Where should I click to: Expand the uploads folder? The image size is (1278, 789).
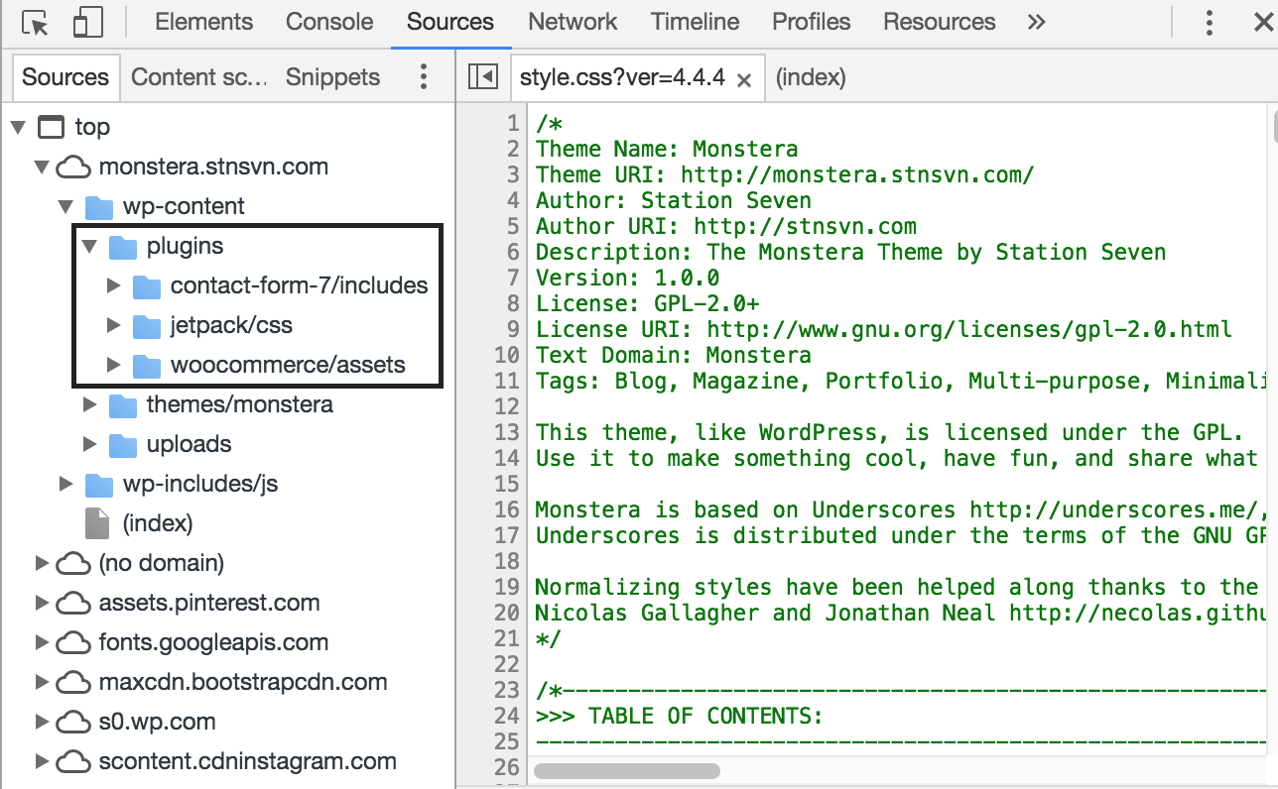(89, 444)
